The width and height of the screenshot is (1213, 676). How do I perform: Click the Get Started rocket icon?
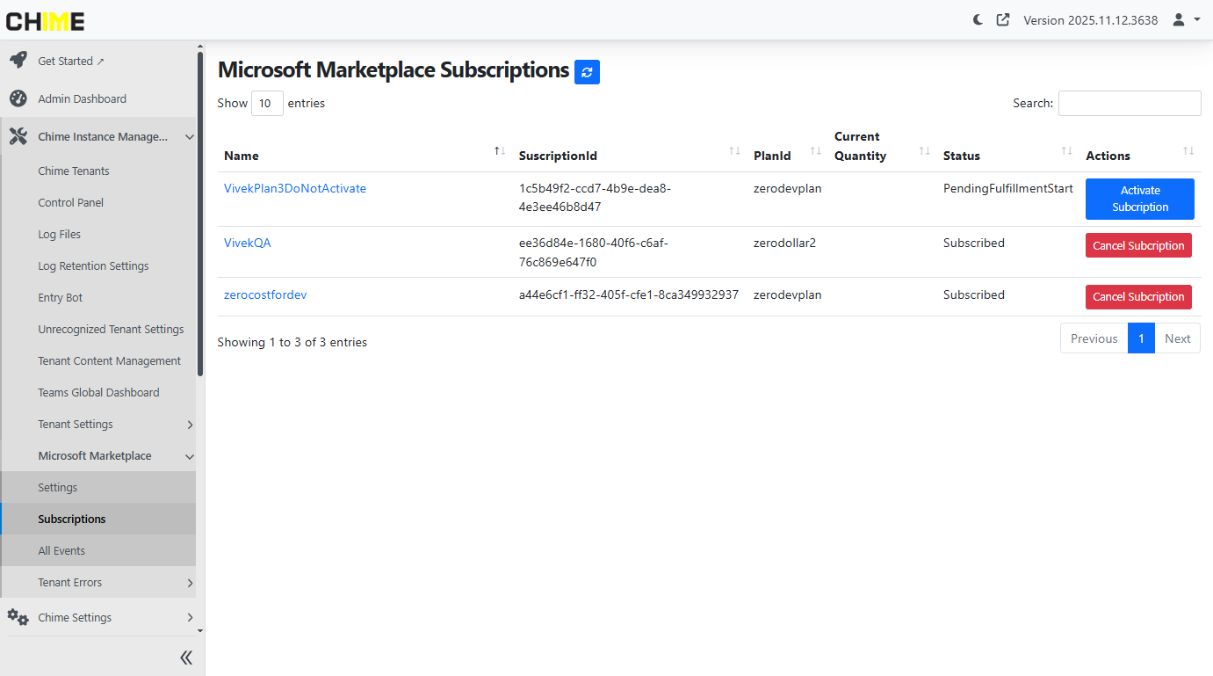18,61
